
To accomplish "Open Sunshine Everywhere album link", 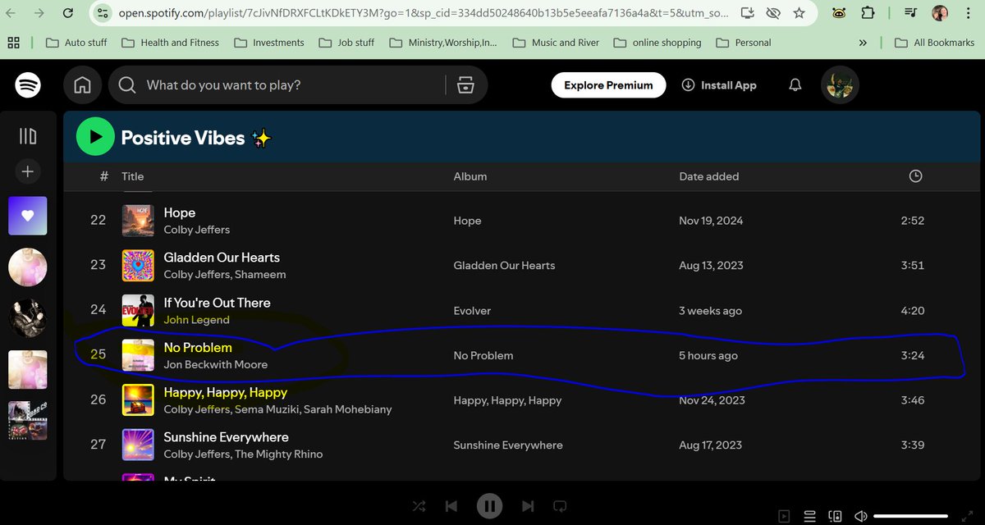I will [508, 445].
